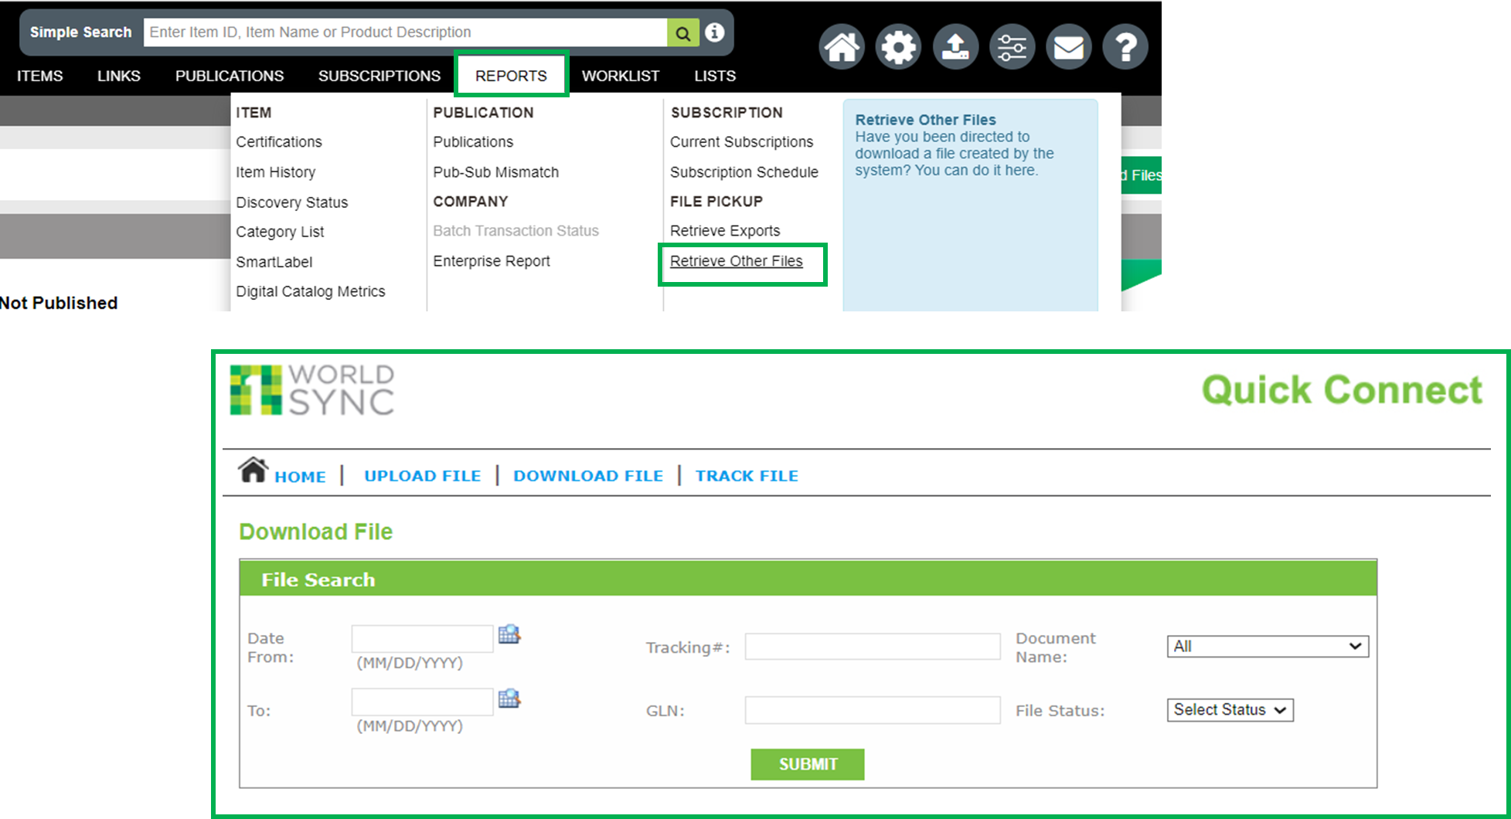The height and width of the screenshot is (819, 1511).
Task: Open the settings gear icon
Action: pos(898,46)
